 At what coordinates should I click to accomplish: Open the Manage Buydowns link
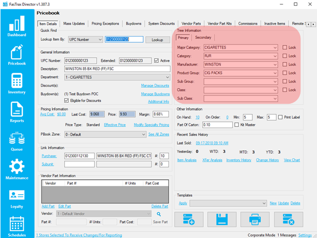pos(155,94)
